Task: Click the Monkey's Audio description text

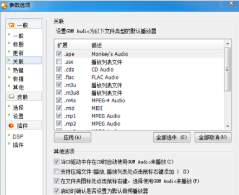Action: 110,54
